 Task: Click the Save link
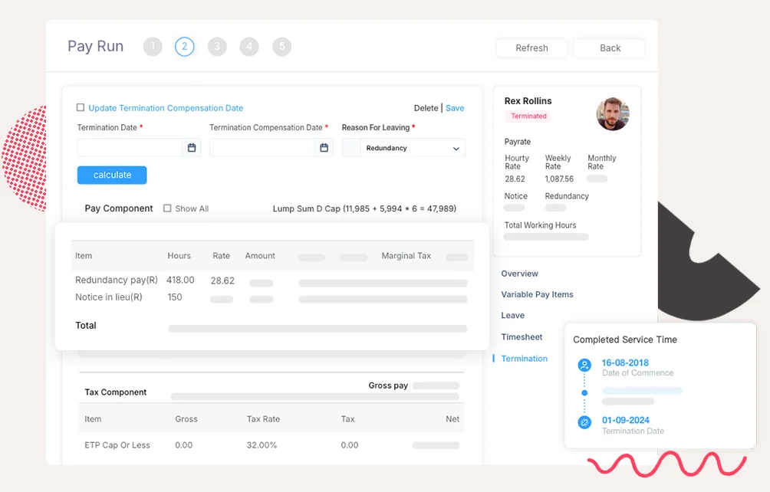coord(455,108)
